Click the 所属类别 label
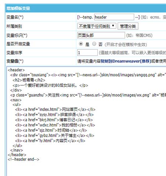The height and width of the screenshot is (176, 166). pyautogui.click(x=14, y=26)
